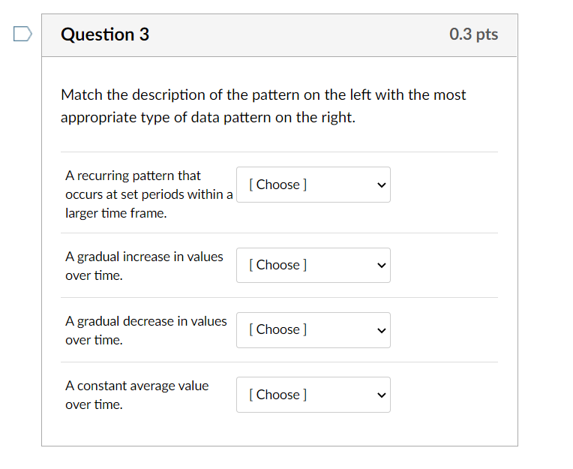Screen dimensions: 573x469
Task: Click the chevron arrow on constant average dropdown
Action: click(x=381, y=395)
